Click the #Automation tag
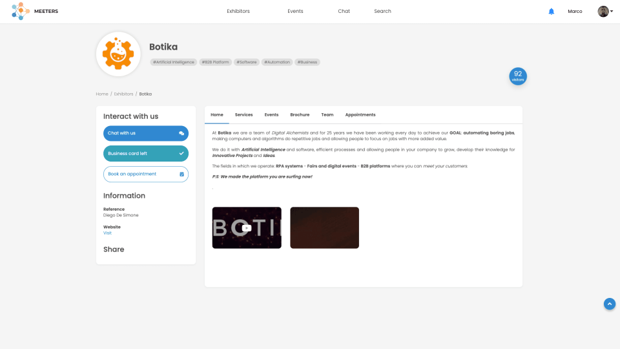 (x=277, y=62)
